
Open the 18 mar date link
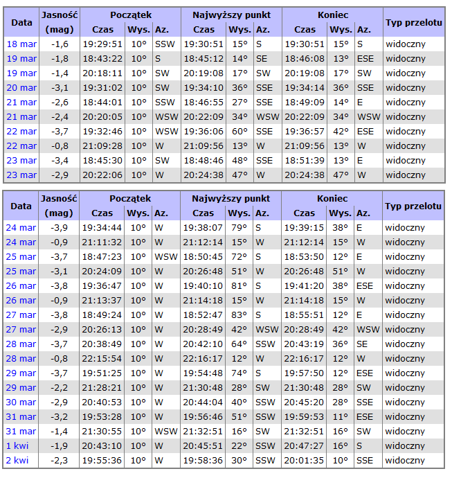pyautogui.click(x=21, y=44)
